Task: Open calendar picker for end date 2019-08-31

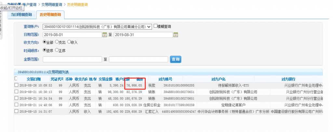Action: [176, 35]
